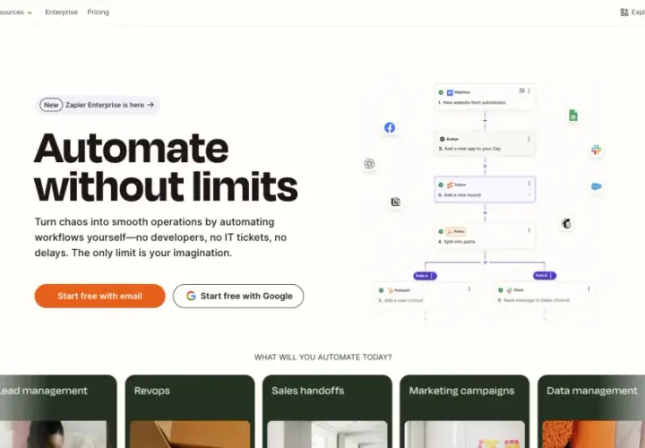The height and width of the screenshot is (448, 645).
Task: Select step '1. New website form submission'
Action: click(x=485, y=97)
